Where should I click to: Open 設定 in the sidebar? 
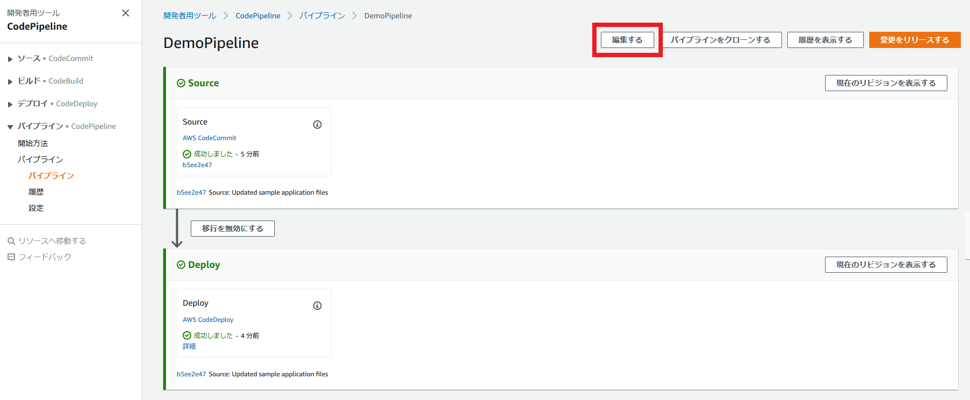tap(36, 208)
